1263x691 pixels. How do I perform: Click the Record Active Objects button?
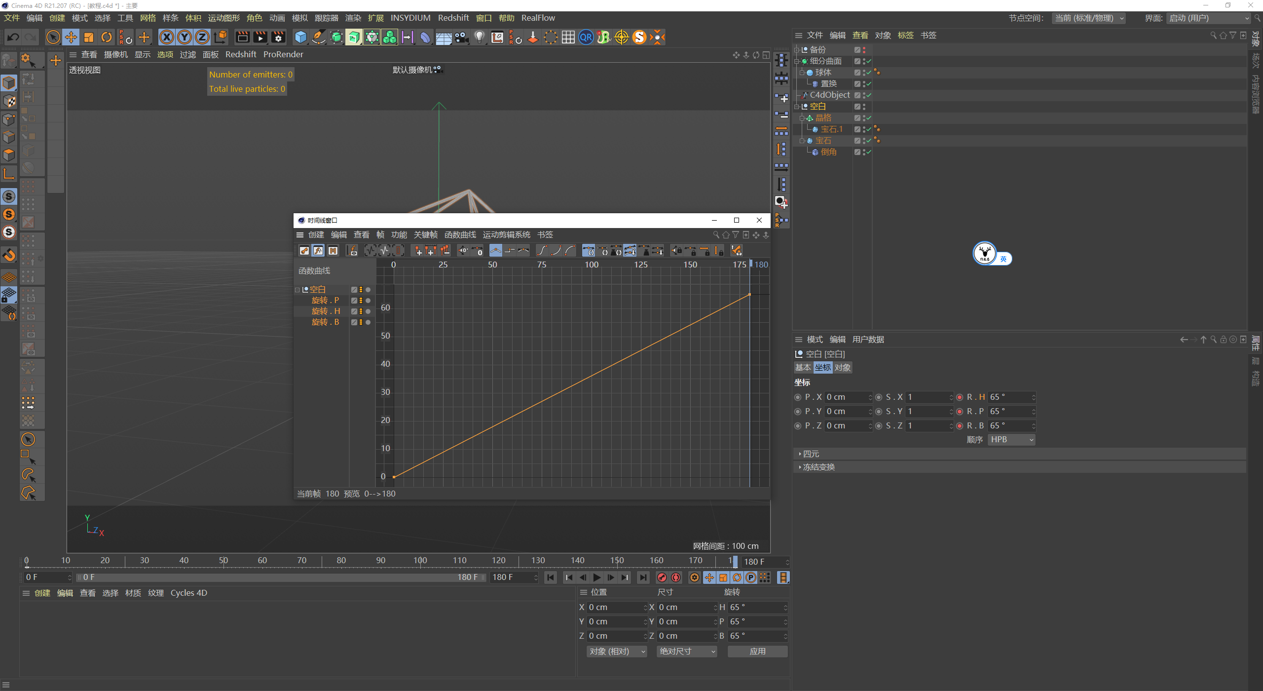pyautogui.click(x=662, y=577)
